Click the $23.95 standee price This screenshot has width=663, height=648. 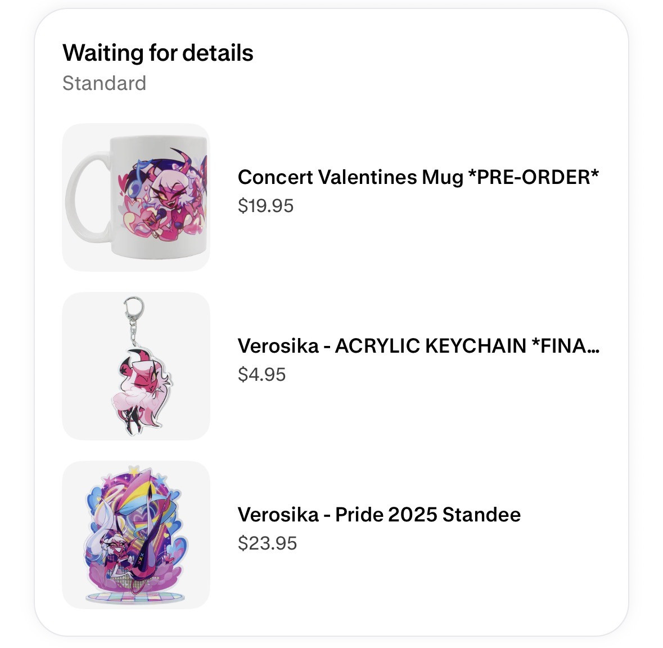point(267,543)
